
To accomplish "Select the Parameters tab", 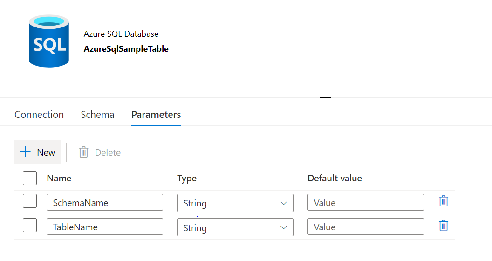I will 156,115.
